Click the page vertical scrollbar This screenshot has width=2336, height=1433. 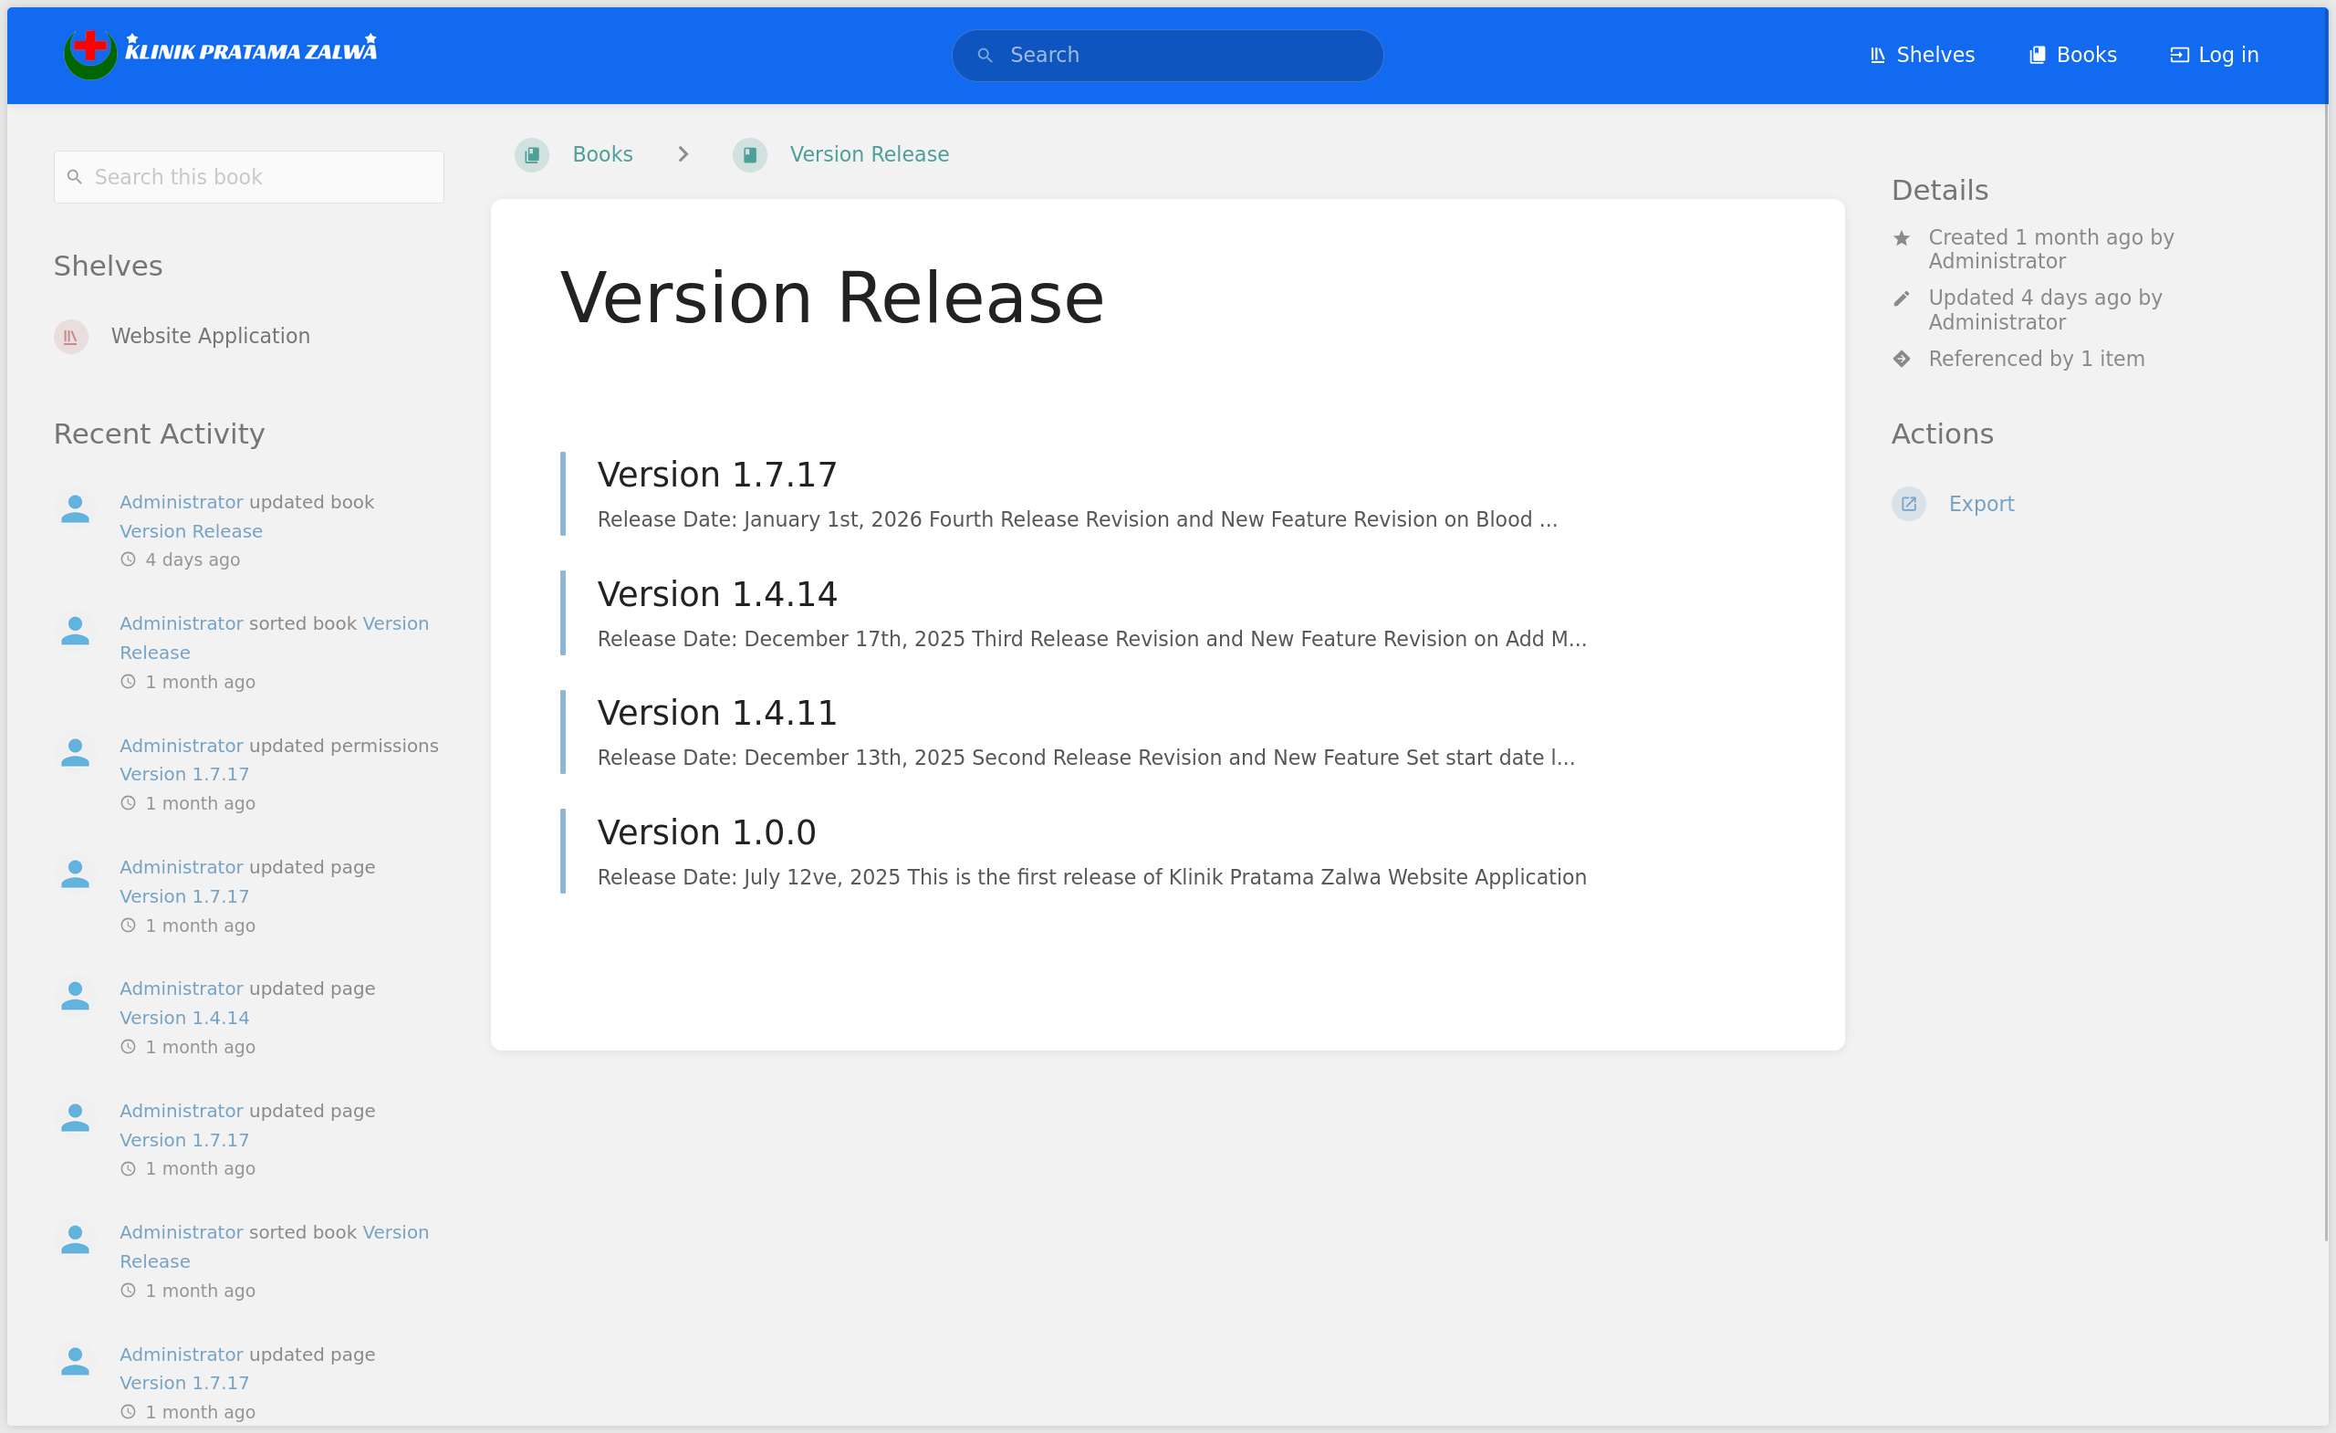[x=2328, y=664]
